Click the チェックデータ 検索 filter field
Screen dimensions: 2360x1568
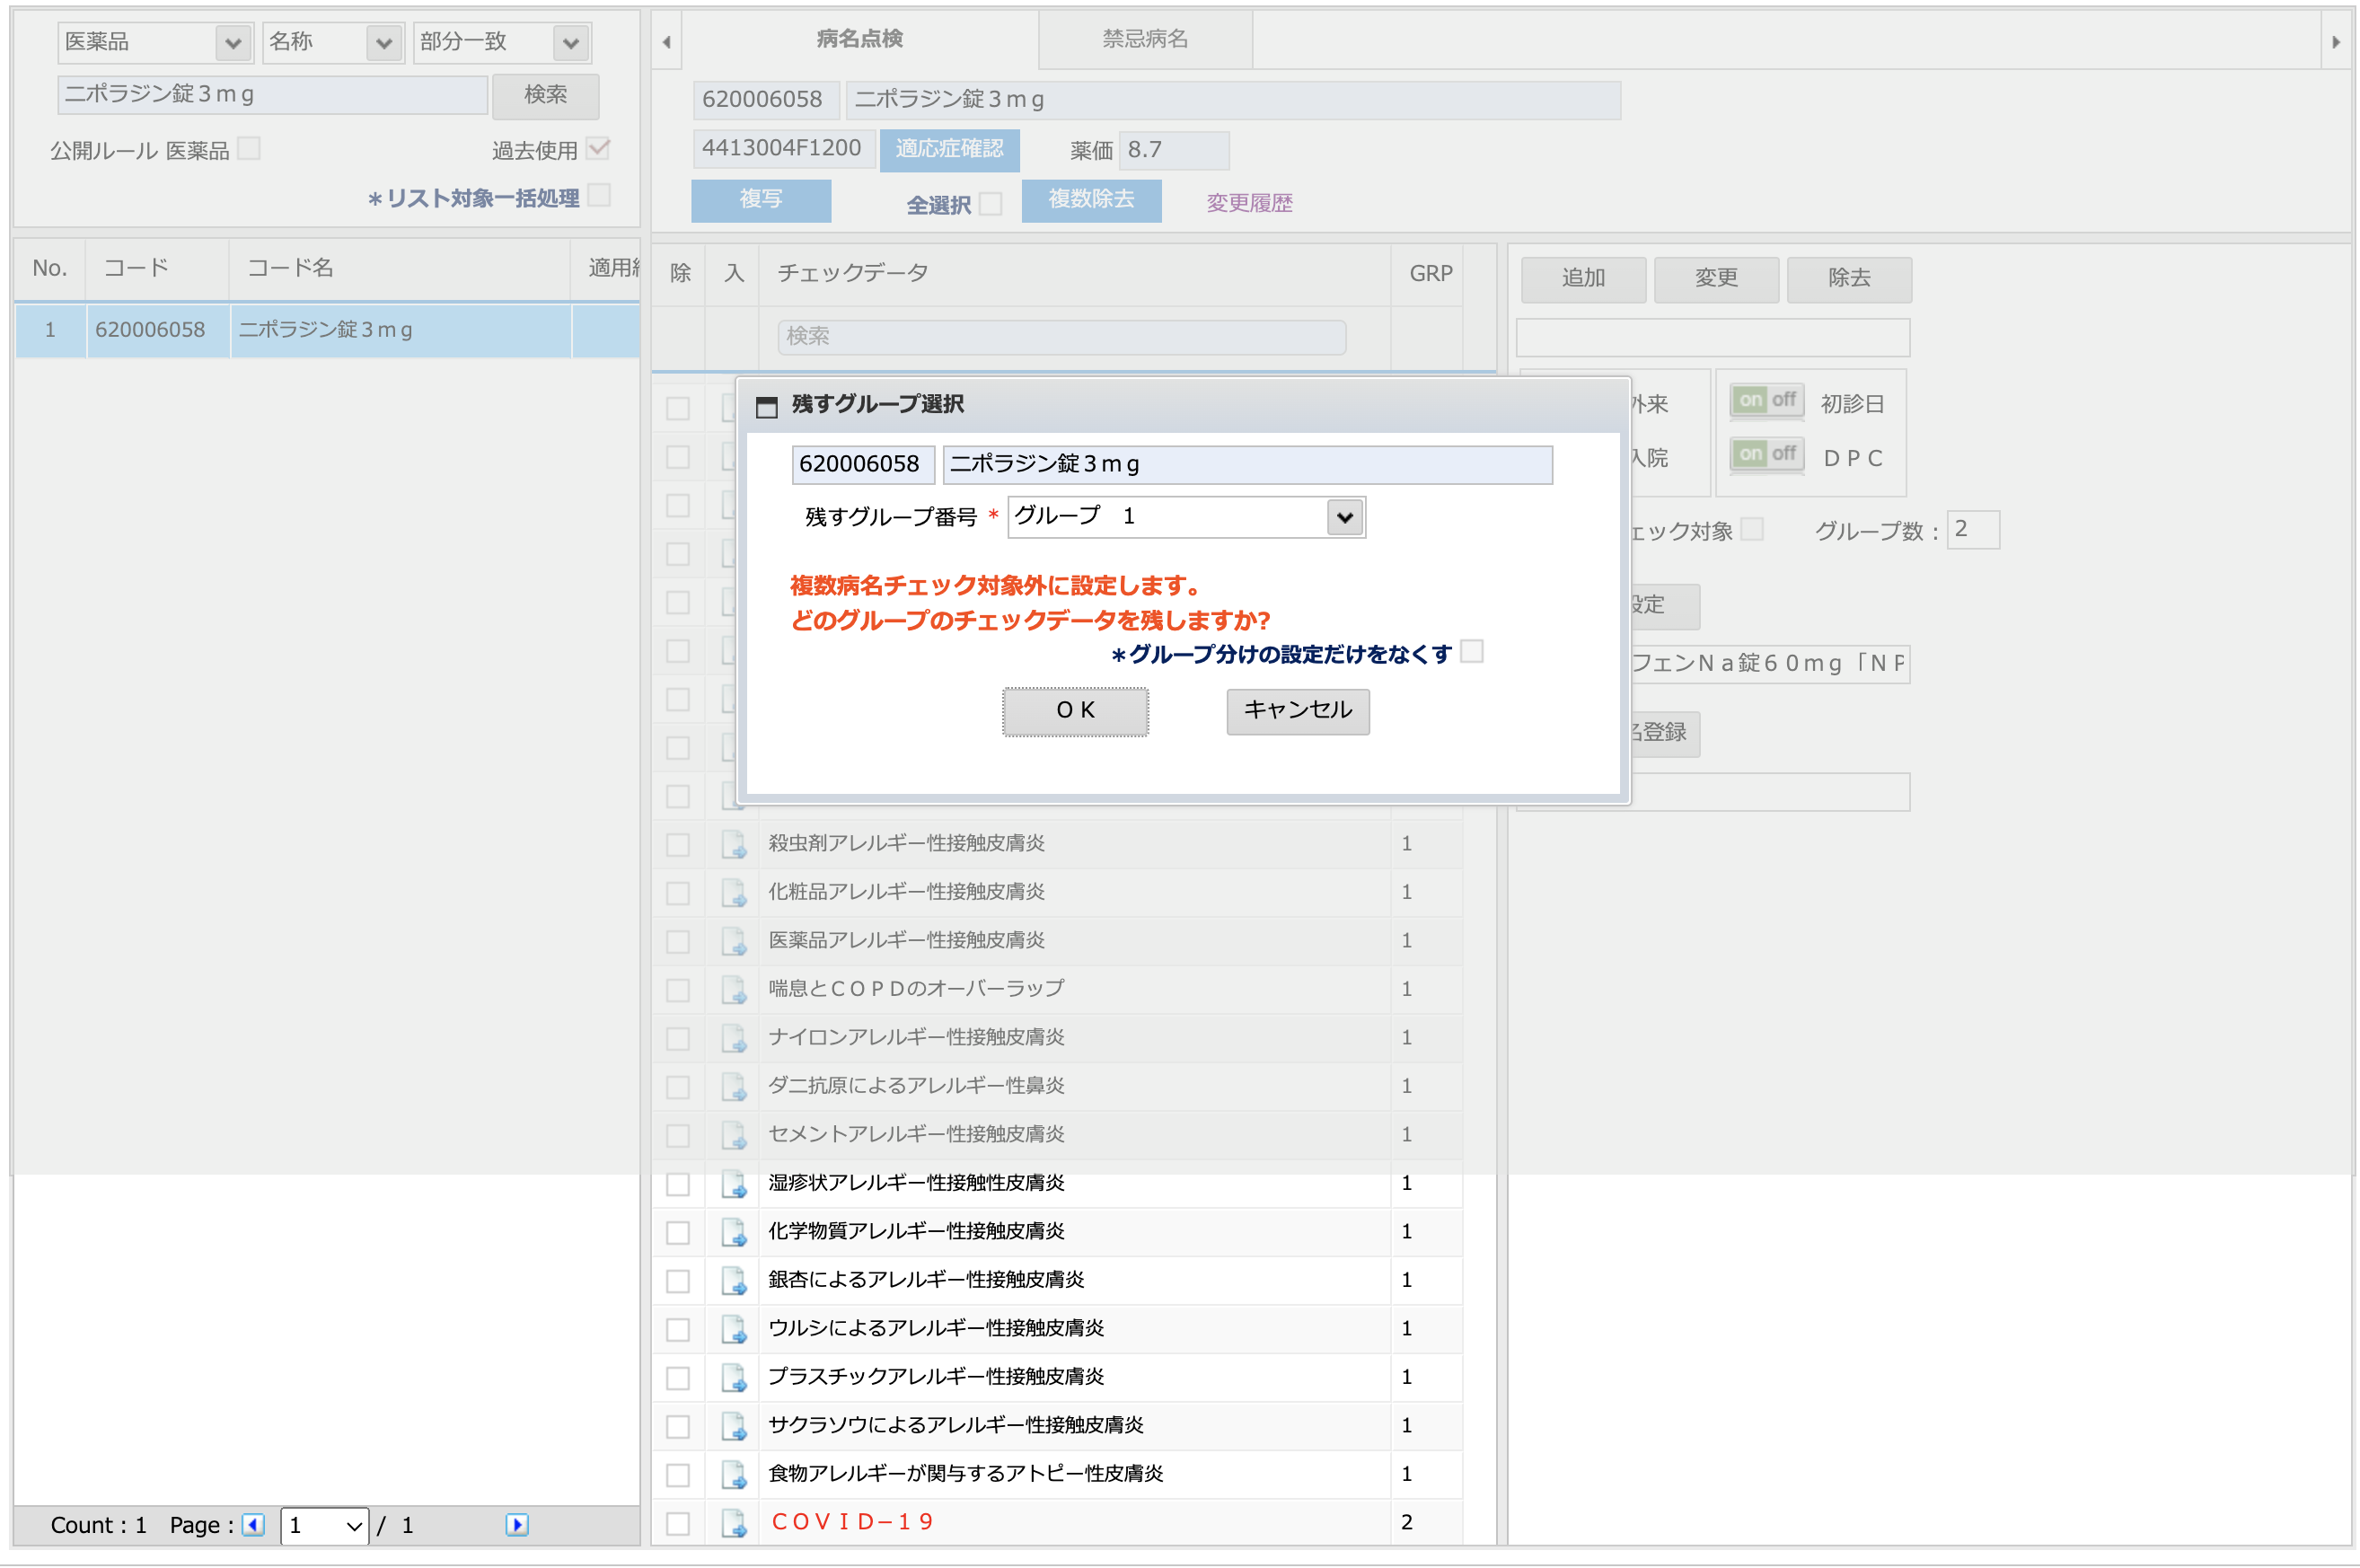[1061, 337]
